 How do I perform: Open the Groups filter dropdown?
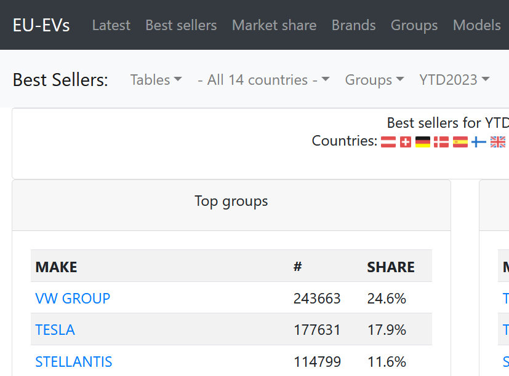tap(374, 80)
